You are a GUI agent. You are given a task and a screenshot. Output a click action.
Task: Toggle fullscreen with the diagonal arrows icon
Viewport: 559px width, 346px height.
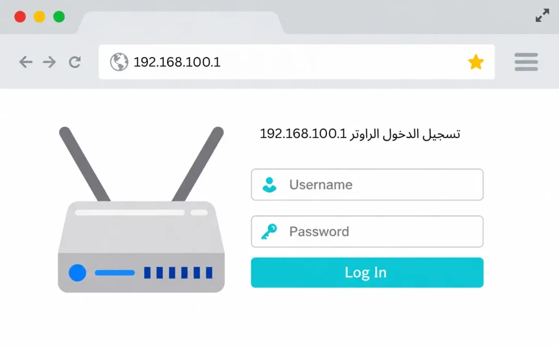[542, 15]
